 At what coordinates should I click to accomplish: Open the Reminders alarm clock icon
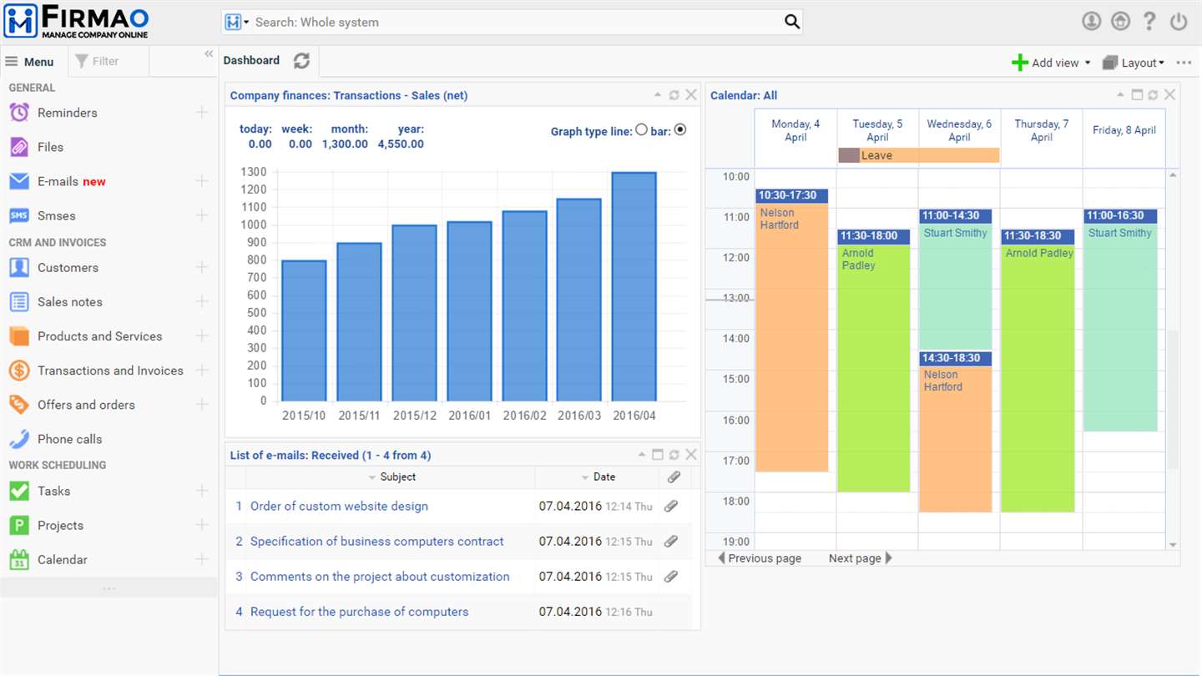[x=19, y=113]
